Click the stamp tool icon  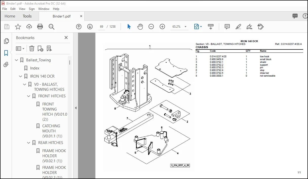click(x=260, y=27)
